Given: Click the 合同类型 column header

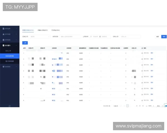Looking at the screenshot, I should (x=69, y=48).
